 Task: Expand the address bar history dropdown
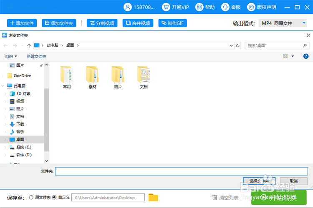(x=231, y=46)
